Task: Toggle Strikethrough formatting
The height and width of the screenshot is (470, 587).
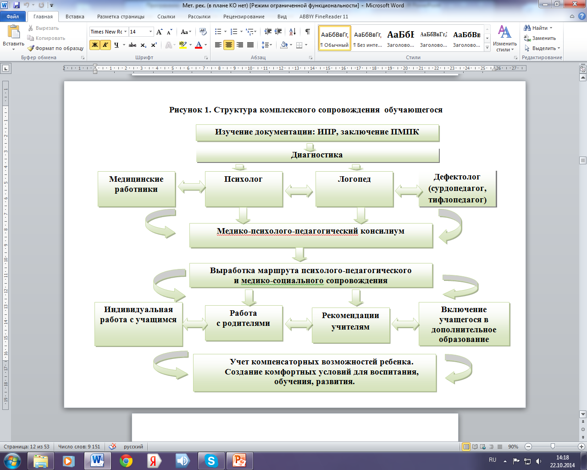Action: pos(133,45)
